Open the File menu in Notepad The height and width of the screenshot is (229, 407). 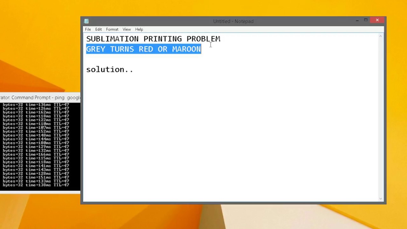(88, 29)
